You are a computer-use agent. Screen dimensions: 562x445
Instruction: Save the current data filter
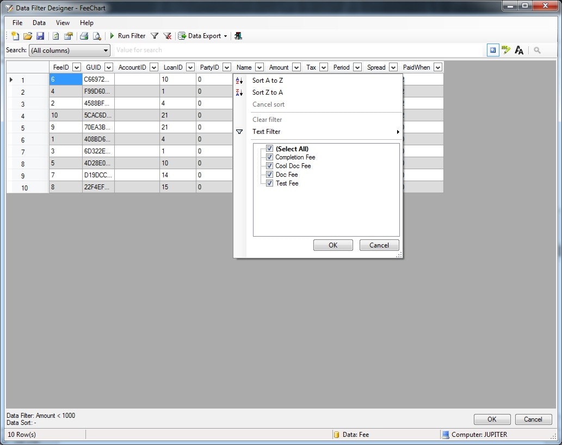tap(40, 36)
